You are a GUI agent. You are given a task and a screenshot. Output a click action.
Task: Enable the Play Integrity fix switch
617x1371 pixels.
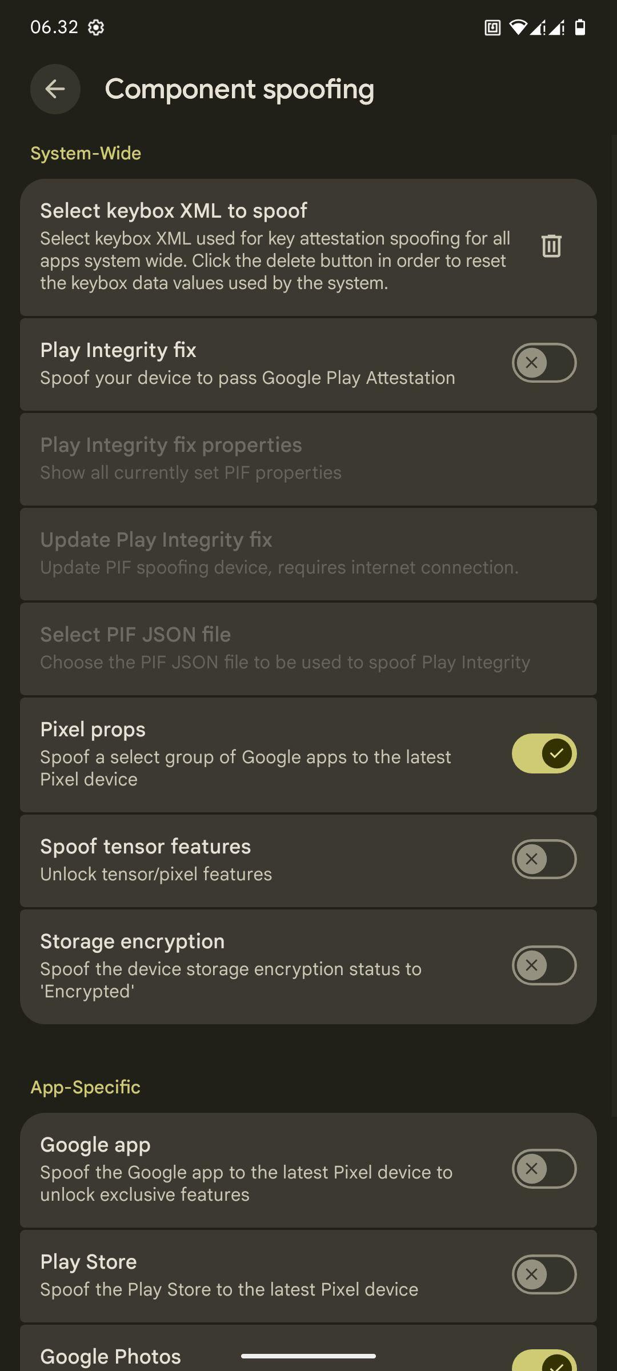pyautogui.click(x=544, y=363)
